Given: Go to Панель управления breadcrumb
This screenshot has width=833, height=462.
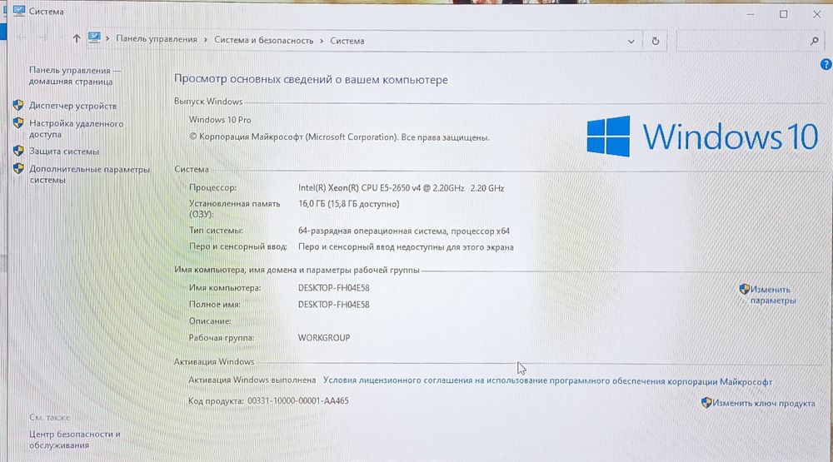Looking at the screenshot, I should pyautogui.click(x=157, y=39).
